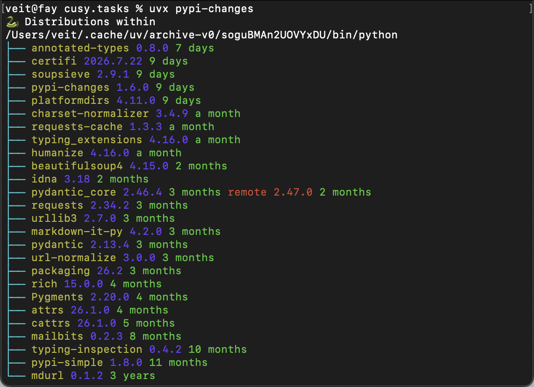Viewport: 534px width, 387px height.
Task: Click the rich version 15.0.0
Action: pyautogui.click(x=83, y=284)
